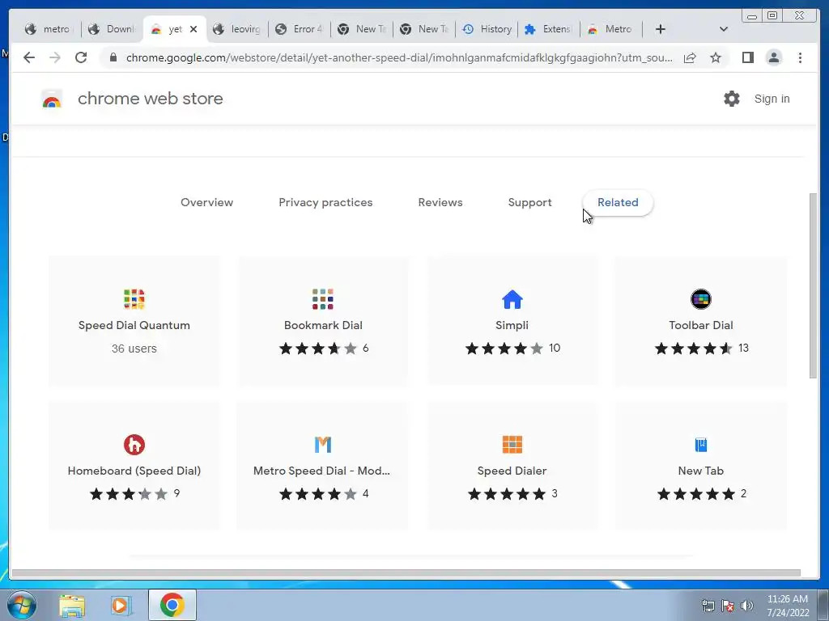Open a new browser tab

[660, 29]
